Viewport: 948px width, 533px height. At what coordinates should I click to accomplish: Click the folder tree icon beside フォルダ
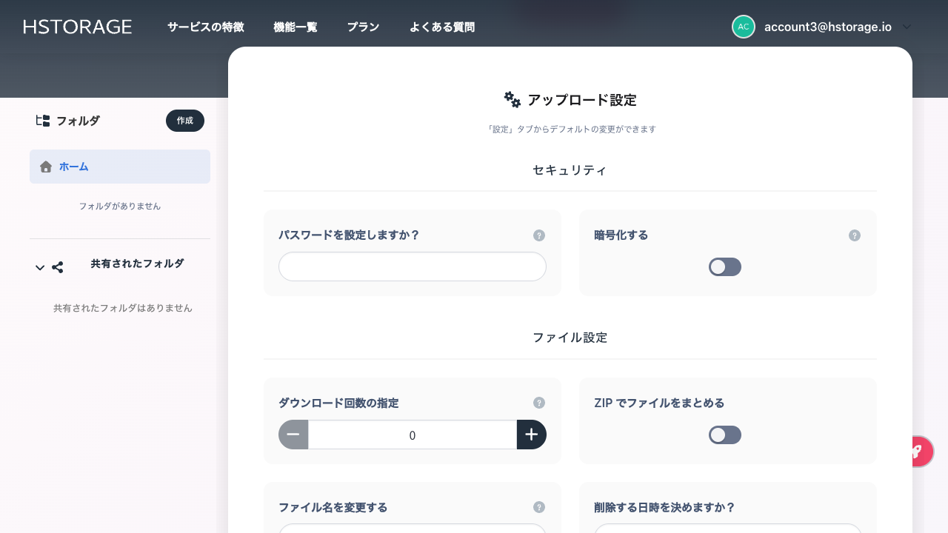point(43,121)
